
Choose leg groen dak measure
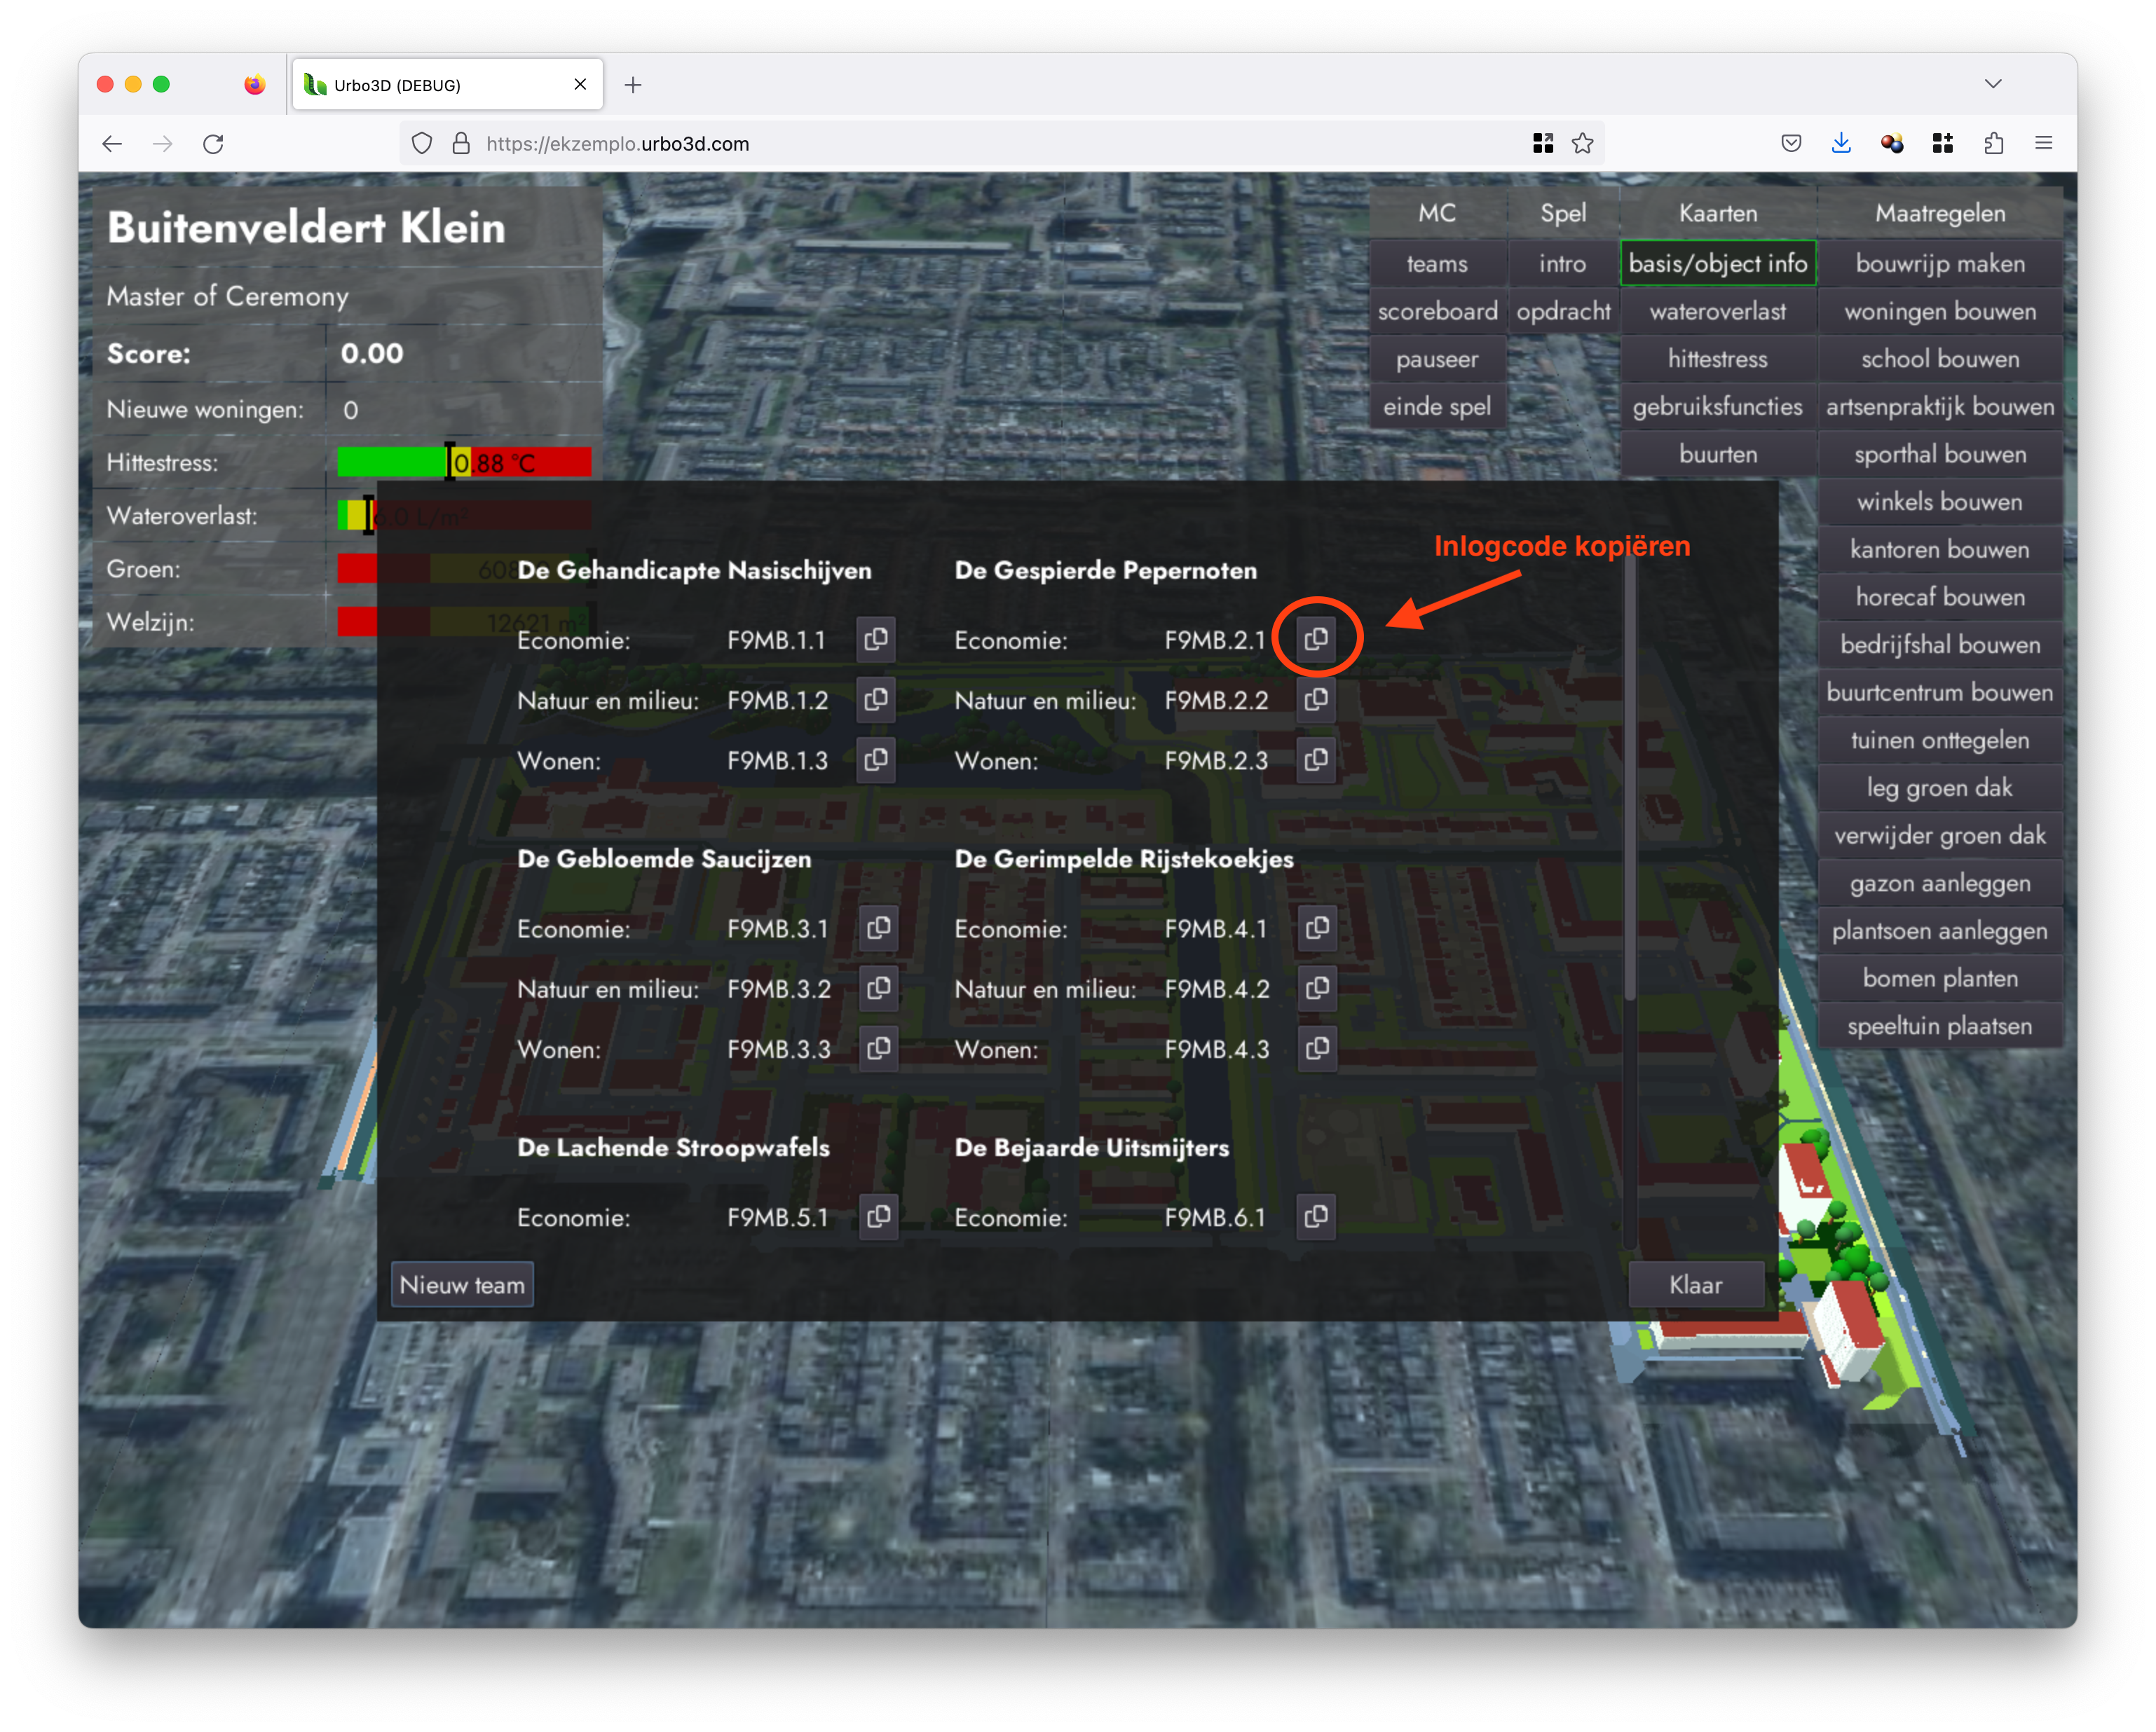point(1940,788)
